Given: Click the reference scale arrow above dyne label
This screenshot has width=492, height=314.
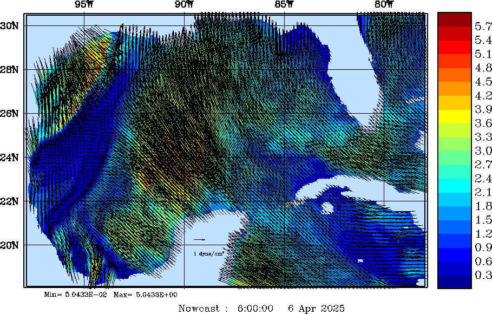Looking at the screenshot, I should [x=200, y=240].
